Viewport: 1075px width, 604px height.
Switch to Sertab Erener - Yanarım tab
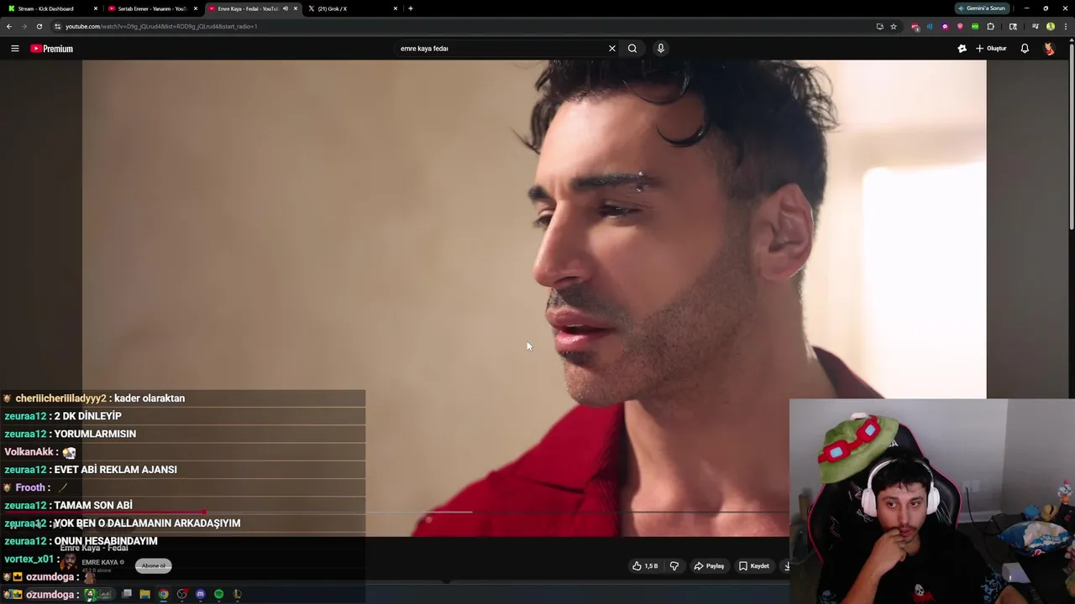coord(151,8)
